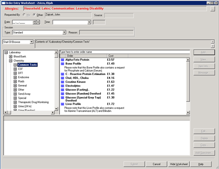Screen dimensions: 219x169
Task: Click the Add Specimen... button
Action: coord(204,153)
